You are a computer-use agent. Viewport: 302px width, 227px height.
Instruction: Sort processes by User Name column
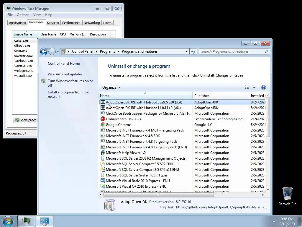[x=48, y=34]
